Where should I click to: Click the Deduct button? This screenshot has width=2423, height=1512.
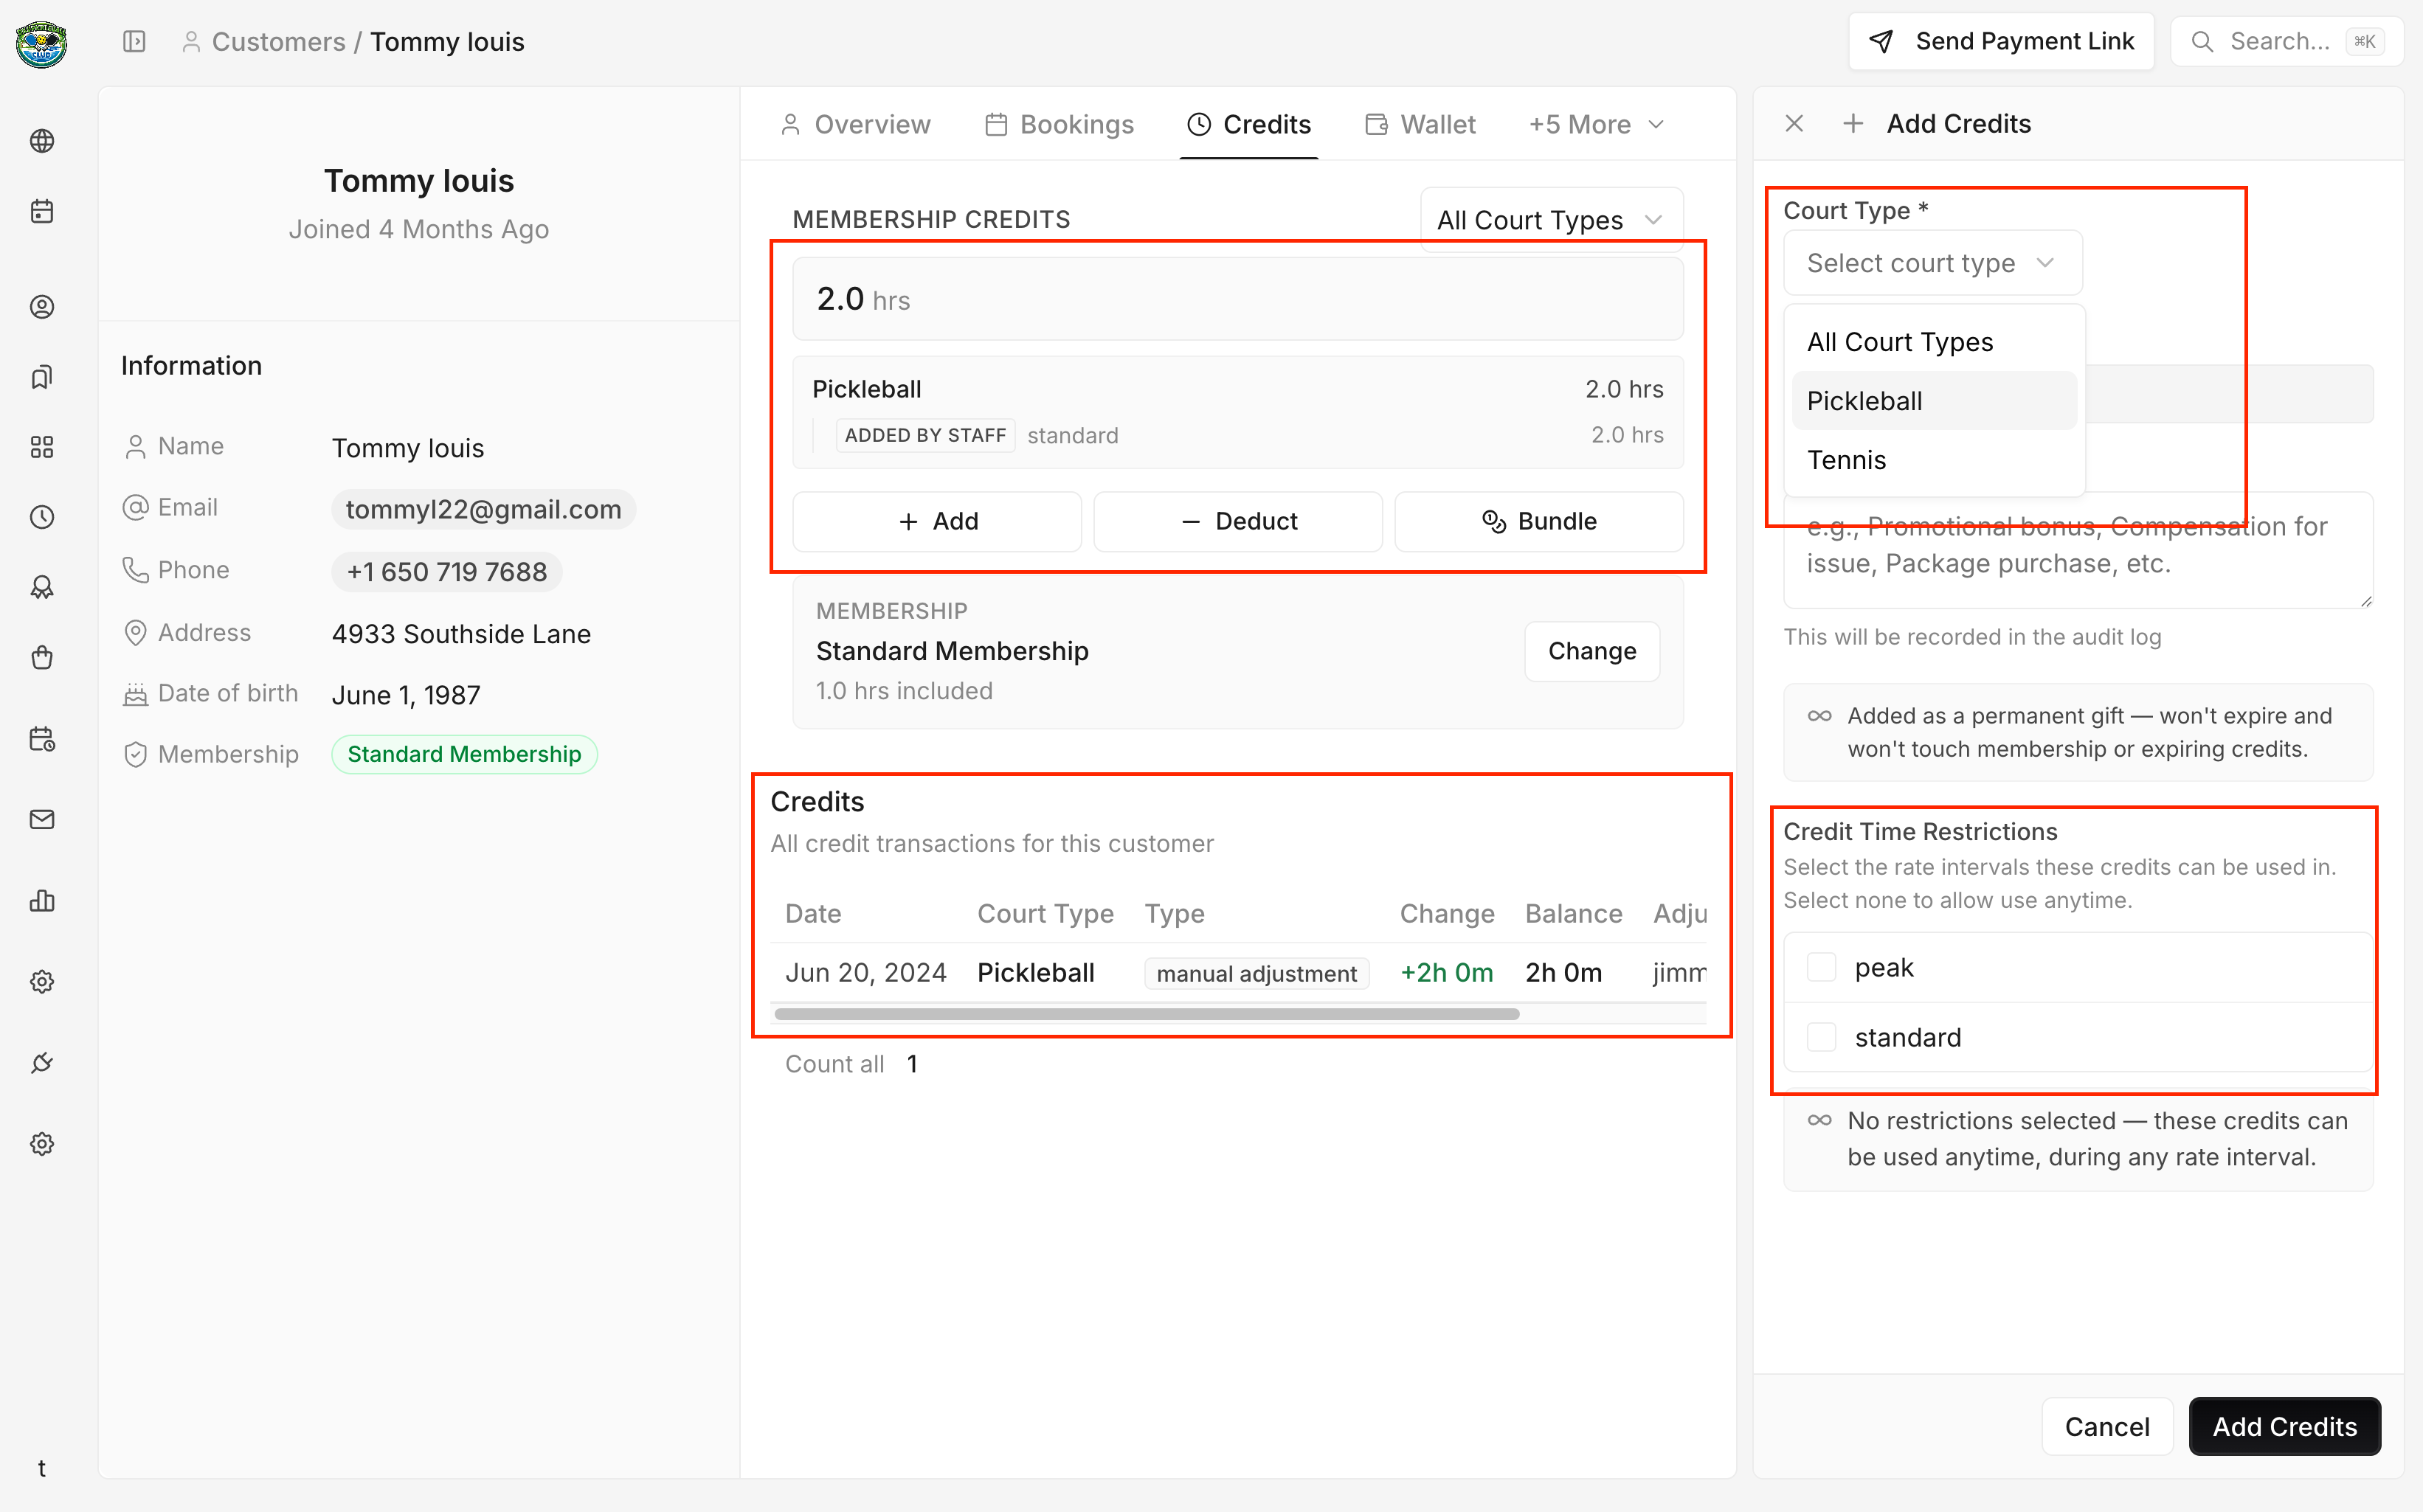coord(1239,521)
